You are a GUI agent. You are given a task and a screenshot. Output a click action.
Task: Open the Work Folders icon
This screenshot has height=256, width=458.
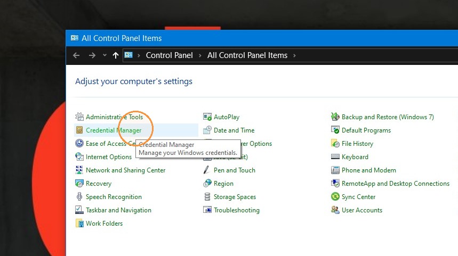tap(79, 224)
